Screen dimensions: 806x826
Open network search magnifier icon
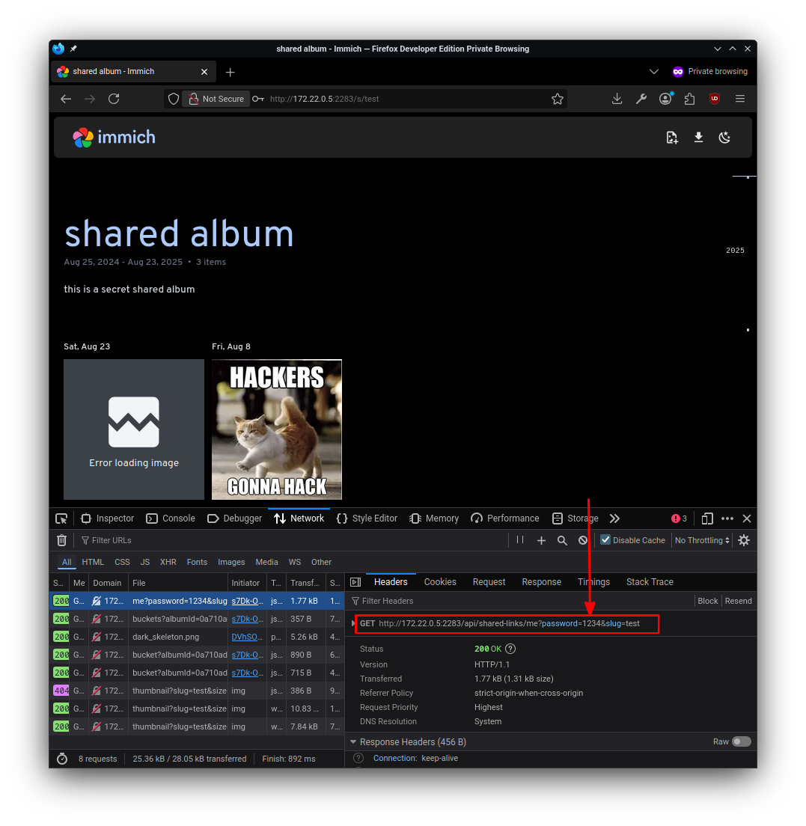(562, 540)
